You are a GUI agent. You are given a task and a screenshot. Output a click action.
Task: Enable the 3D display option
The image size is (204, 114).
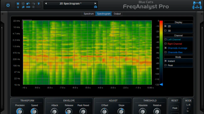tap(165, 31)
